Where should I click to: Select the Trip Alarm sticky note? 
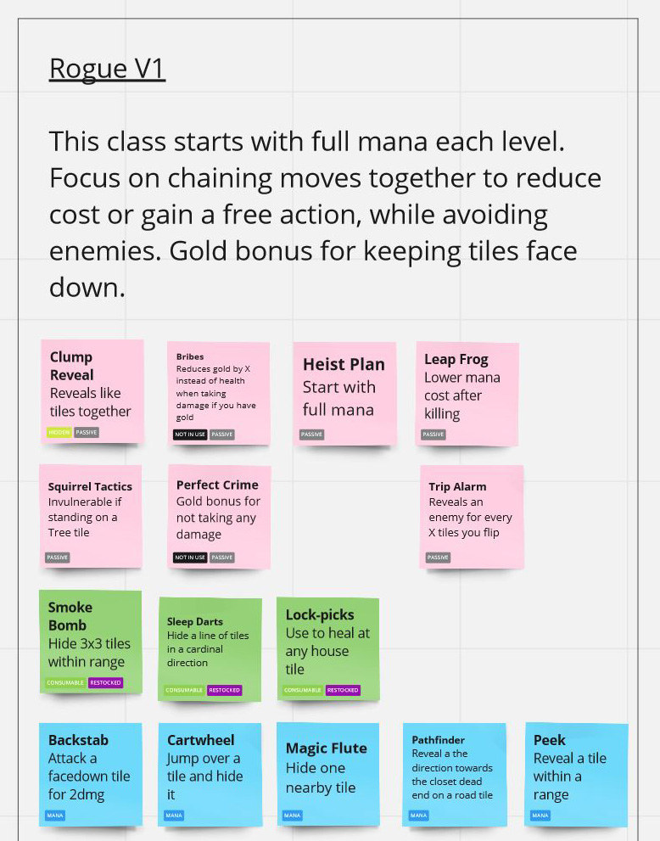tap(471, 512)
